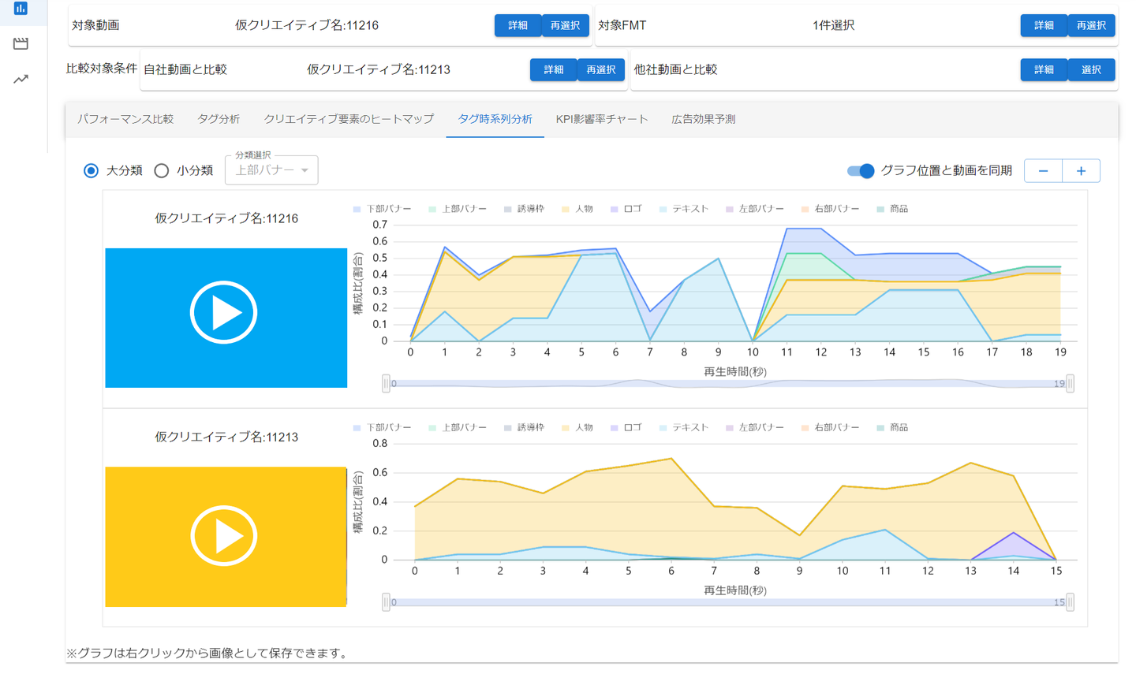Open the bar chart analysis sidebar icon
Viewport: 1136px width, 685px height.
(21, 9)
